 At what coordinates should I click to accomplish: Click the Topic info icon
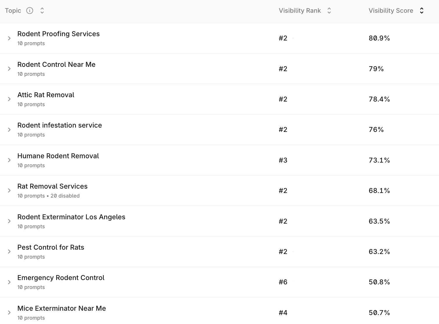(30, 11)
